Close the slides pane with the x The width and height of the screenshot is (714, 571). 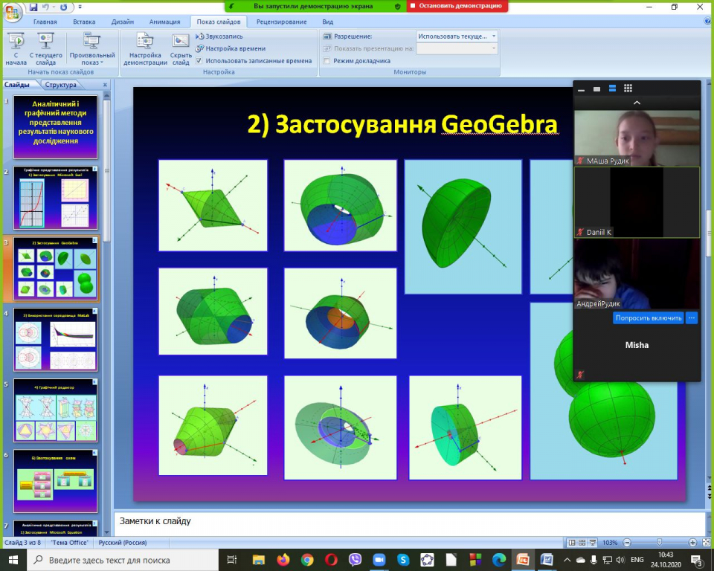point(105,85)
